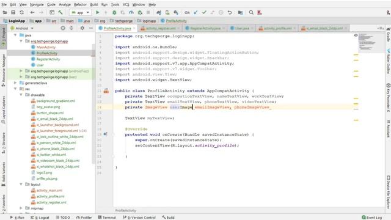Click the Collapse All icon in project panel
The width and height of the screenshot is (391, 220).
point(71,28)
